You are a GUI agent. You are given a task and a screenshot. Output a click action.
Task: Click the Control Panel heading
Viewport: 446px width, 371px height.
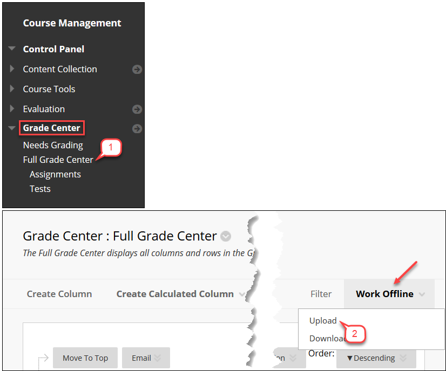(53, 49)
